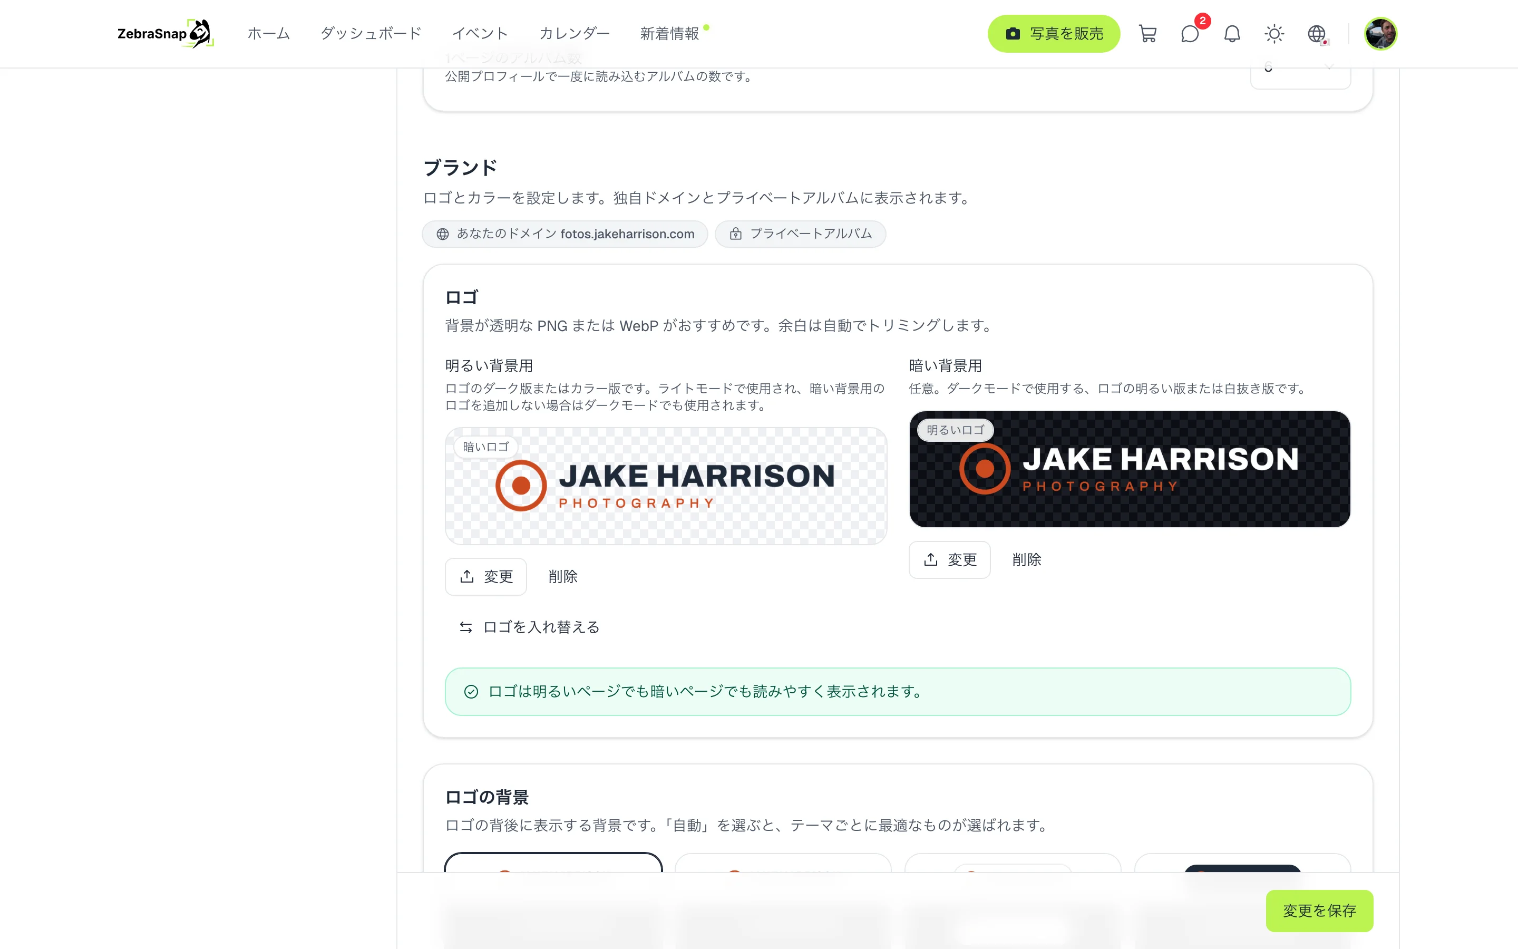Click 変更 under the light background logo
Image resolution: width=1518 pixels, height=949 pixels.
[x=486, y=576]
